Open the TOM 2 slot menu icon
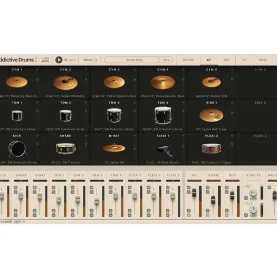 pos(86,103)
